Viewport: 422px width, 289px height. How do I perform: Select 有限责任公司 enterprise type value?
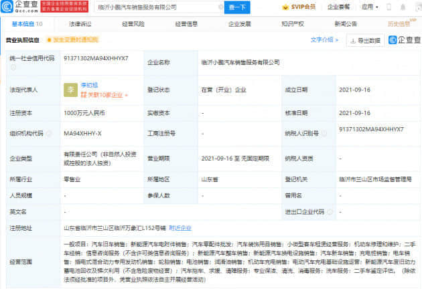pyautogui.click(x=100, y=159)
